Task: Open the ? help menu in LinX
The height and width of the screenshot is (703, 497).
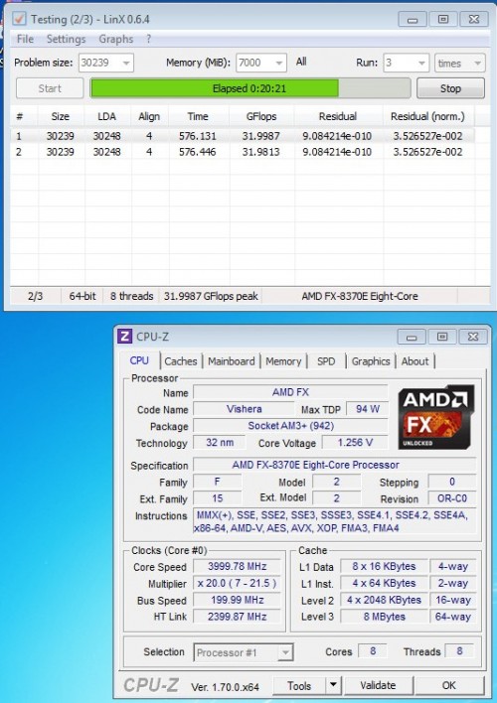Action: coord(149,39)
